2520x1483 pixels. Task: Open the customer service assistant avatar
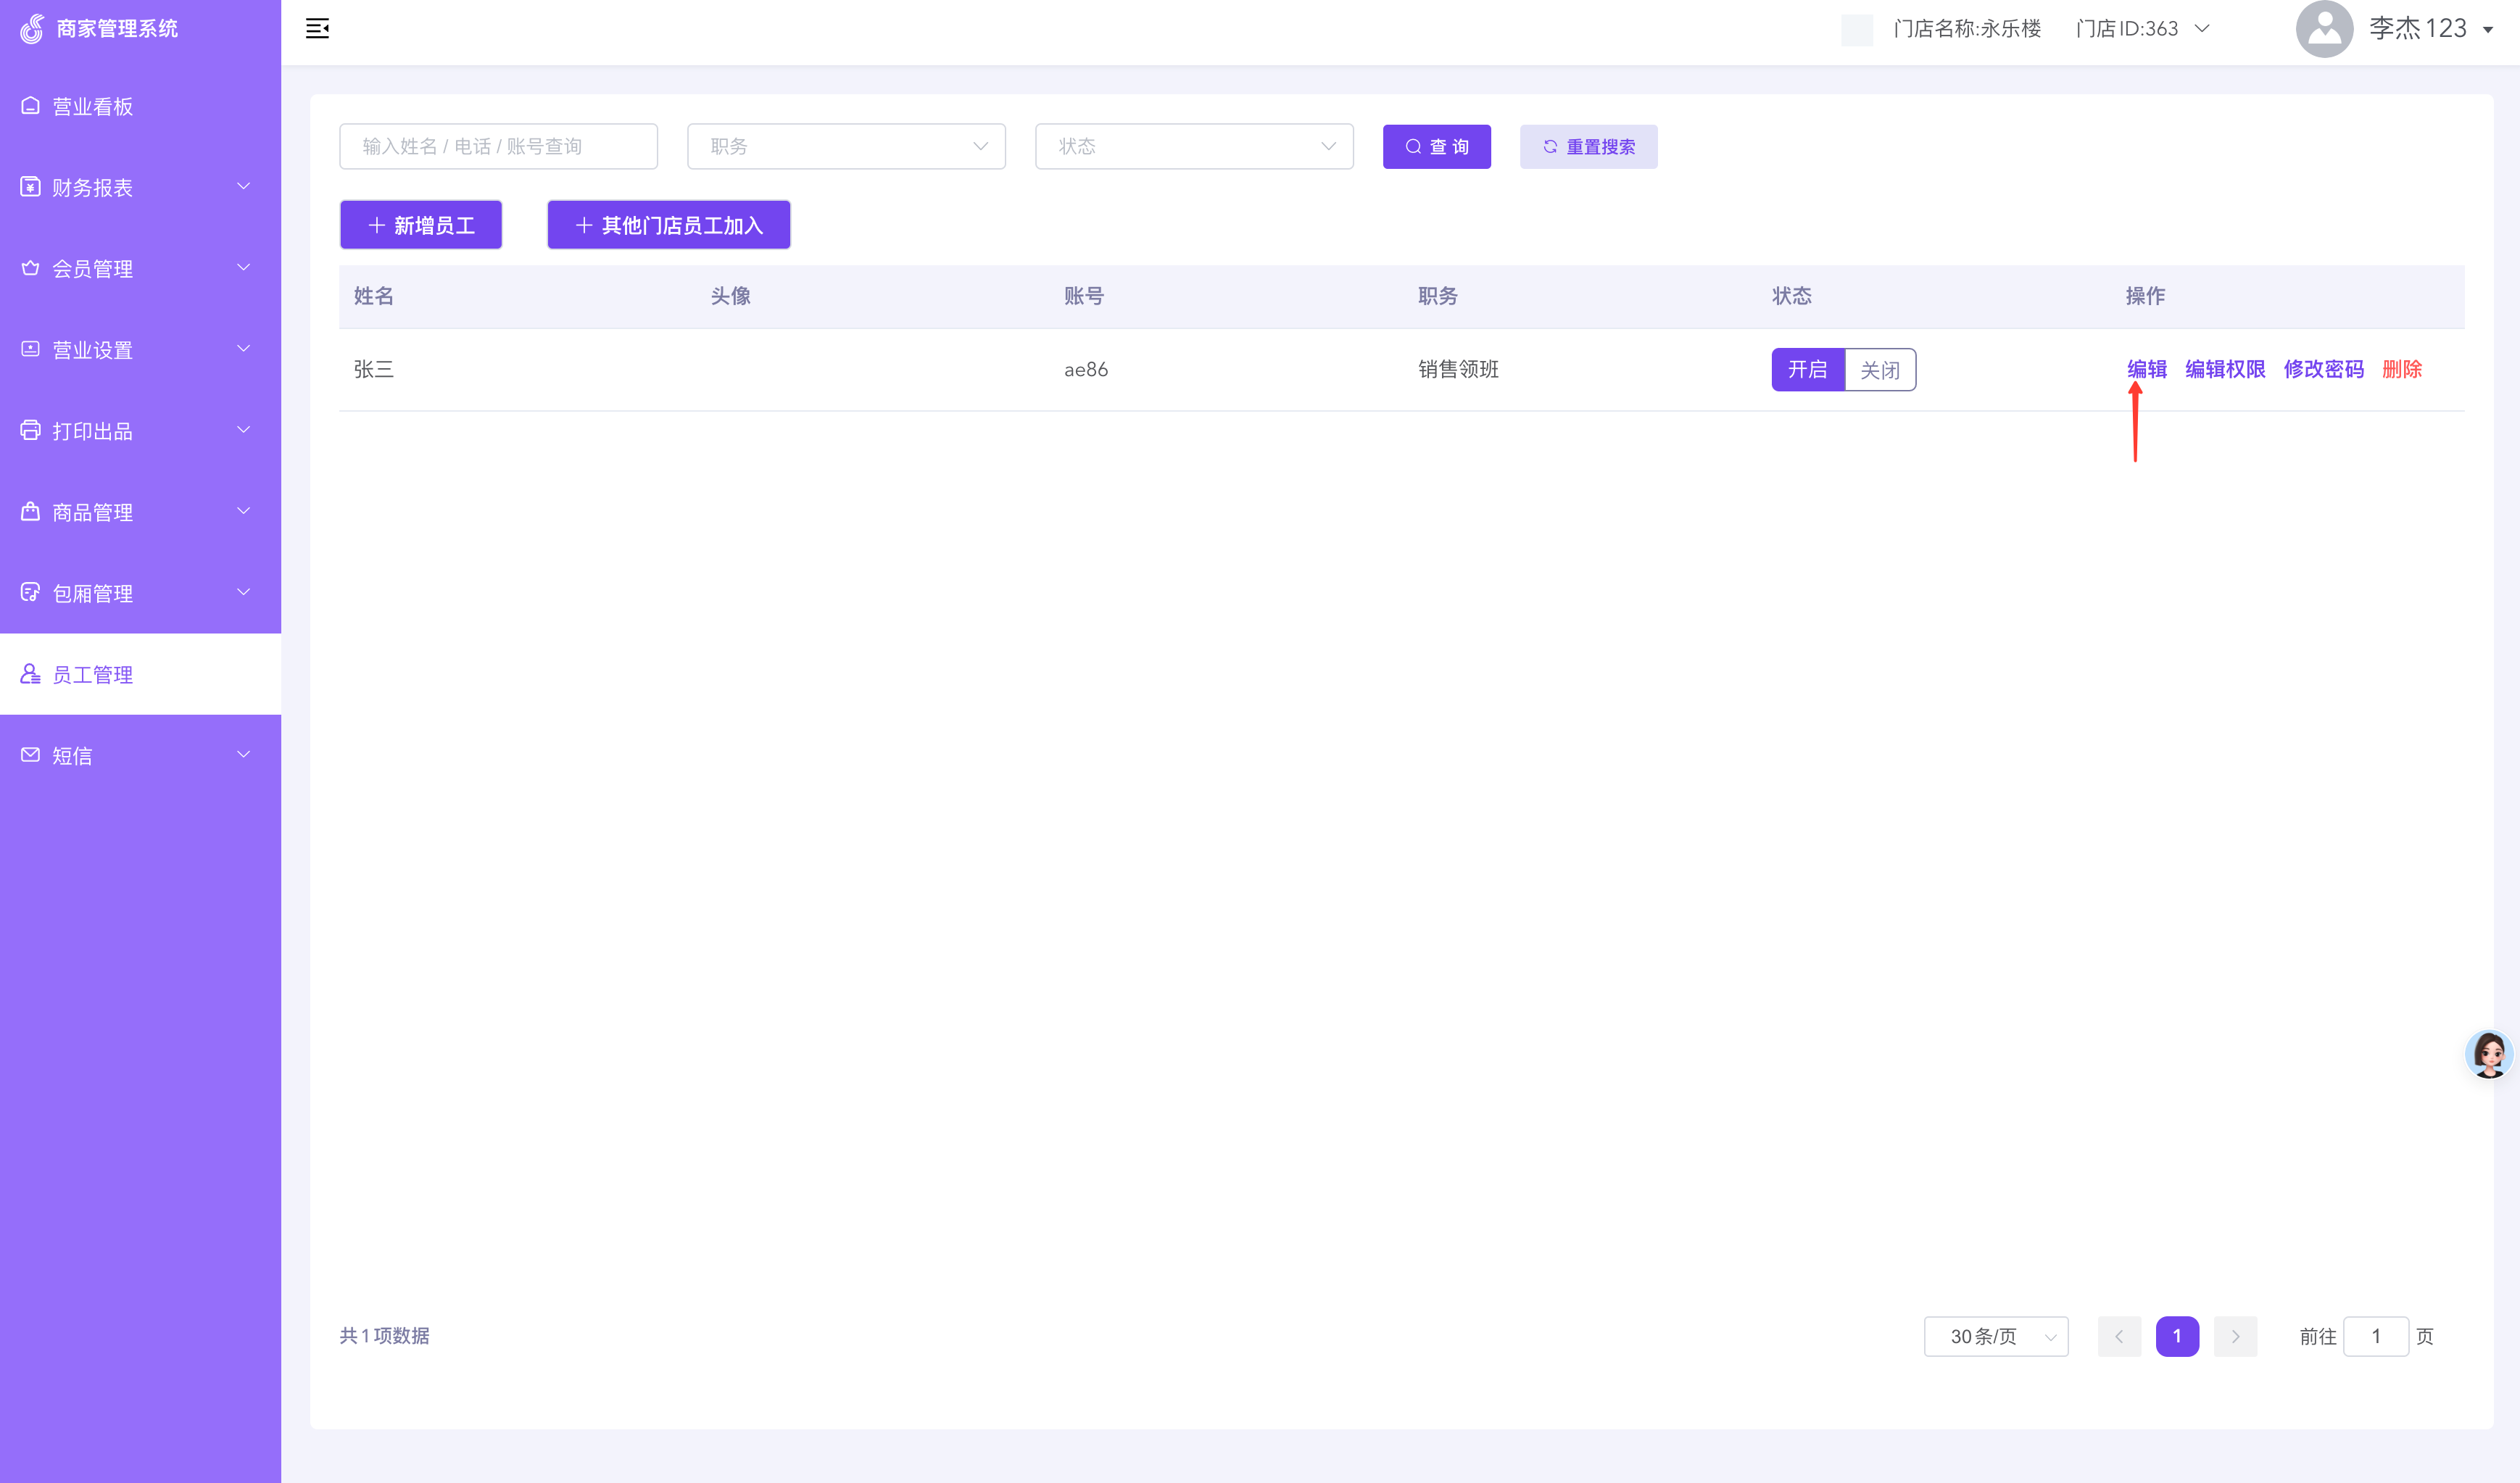click(2488, 1054)
